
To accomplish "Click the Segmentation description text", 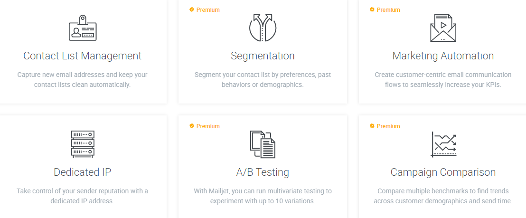I will tap(263, 80).
